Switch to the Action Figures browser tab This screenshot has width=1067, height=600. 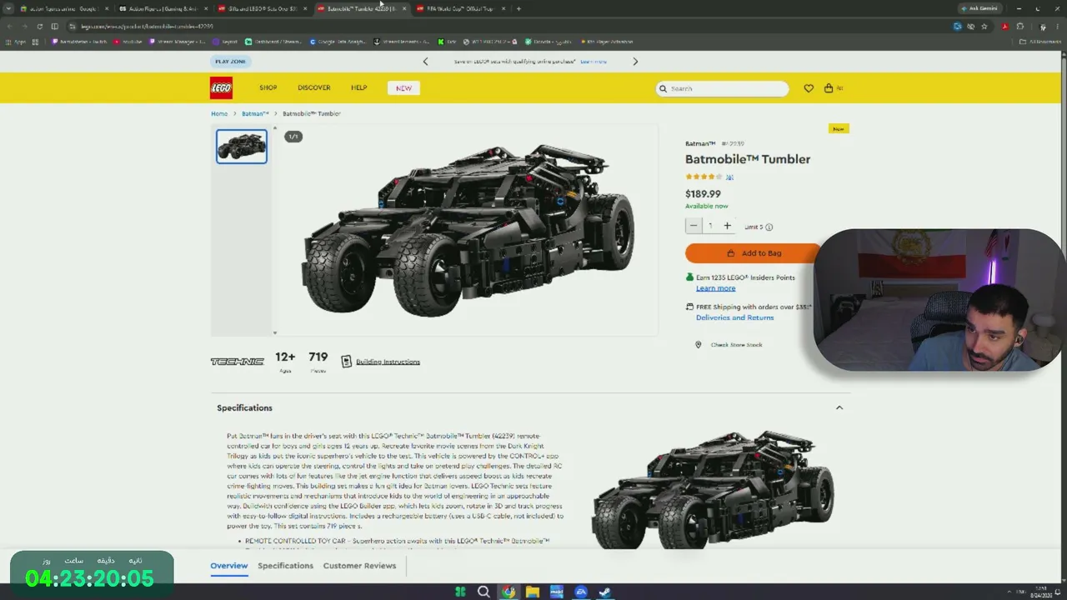pos(163,9)
